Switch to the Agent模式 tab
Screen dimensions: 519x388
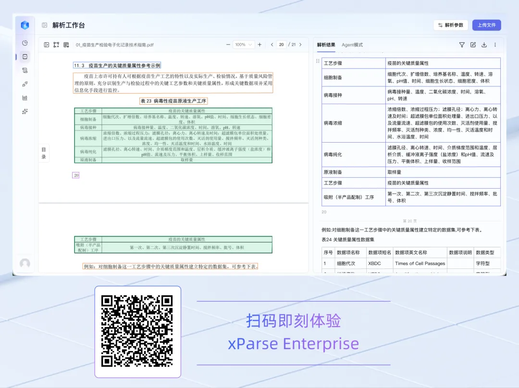[x=352, y=45]
